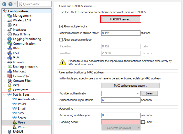The height and width of the screenshot is (134, 183).
Task: Click the Logging/Monitoring info icon
Action: 10,39
